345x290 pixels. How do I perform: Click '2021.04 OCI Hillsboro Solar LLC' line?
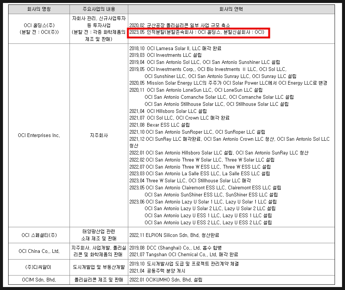point(168,111)
